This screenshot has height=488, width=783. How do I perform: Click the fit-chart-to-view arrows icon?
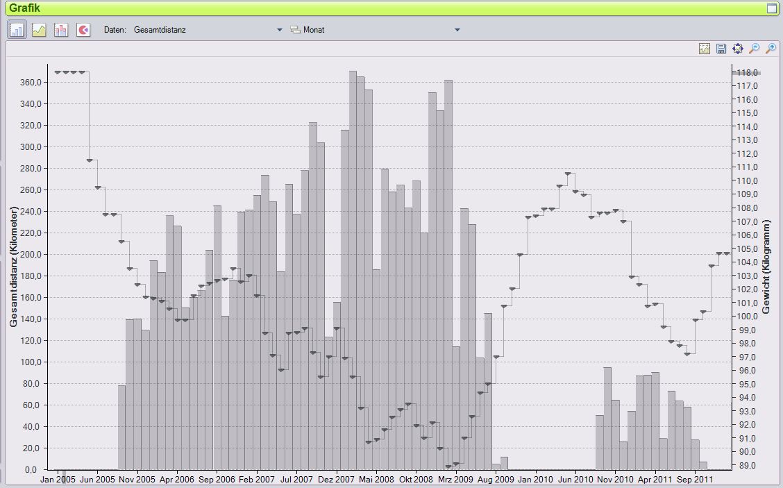tap(737, 49)
